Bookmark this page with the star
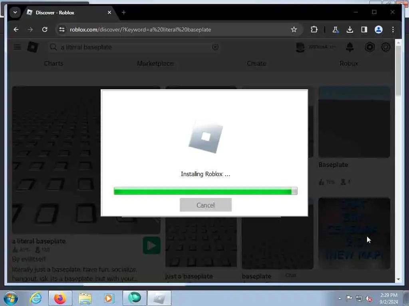The width and height of the screenshot is (409, 306). [294, 29]
